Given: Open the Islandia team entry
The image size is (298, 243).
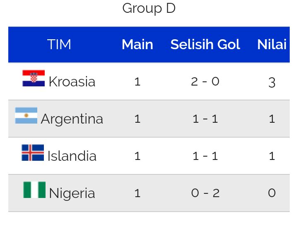Looking at the screenshot, I should click(x=72, y=156).
